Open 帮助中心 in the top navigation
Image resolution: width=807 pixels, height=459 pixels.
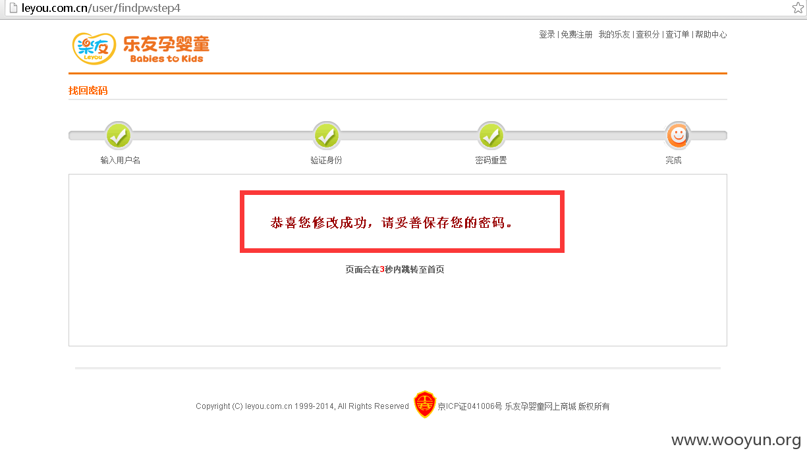[x=711, y=34]
